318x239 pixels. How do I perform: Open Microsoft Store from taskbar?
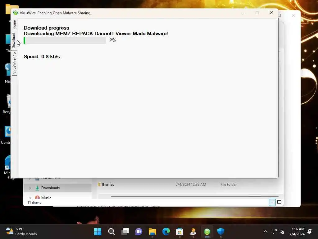(180, 232)
